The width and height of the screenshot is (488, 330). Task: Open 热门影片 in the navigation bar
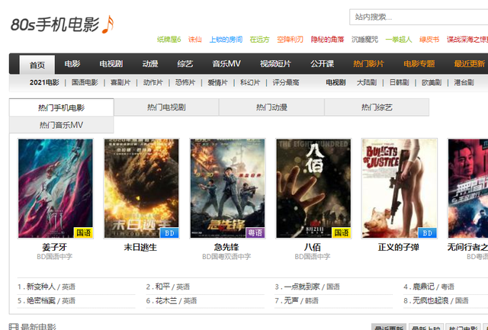coord(368,64)
